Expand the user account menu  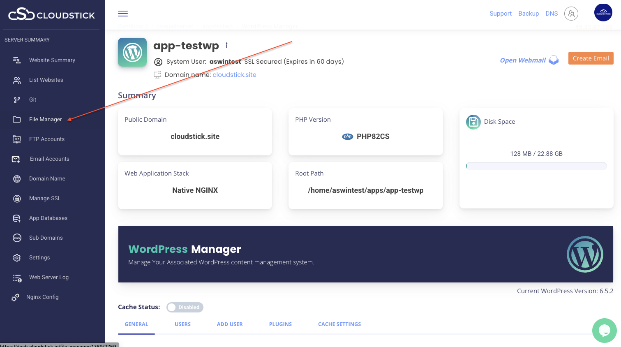click(x=571, y=14)
